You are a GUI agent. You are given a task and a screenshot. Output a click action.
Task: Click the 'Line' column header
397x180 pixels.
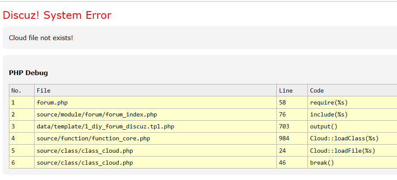(x=286, y=90)
